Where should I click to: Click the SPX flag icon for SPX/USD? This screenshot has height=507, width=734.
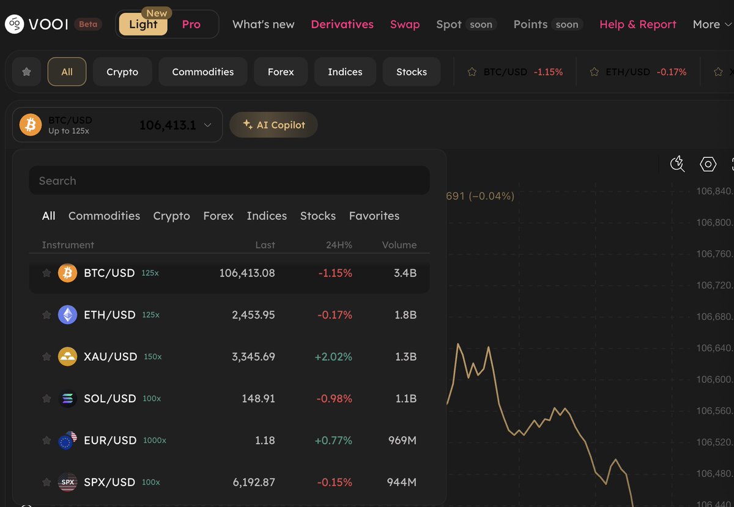[67, 482]
